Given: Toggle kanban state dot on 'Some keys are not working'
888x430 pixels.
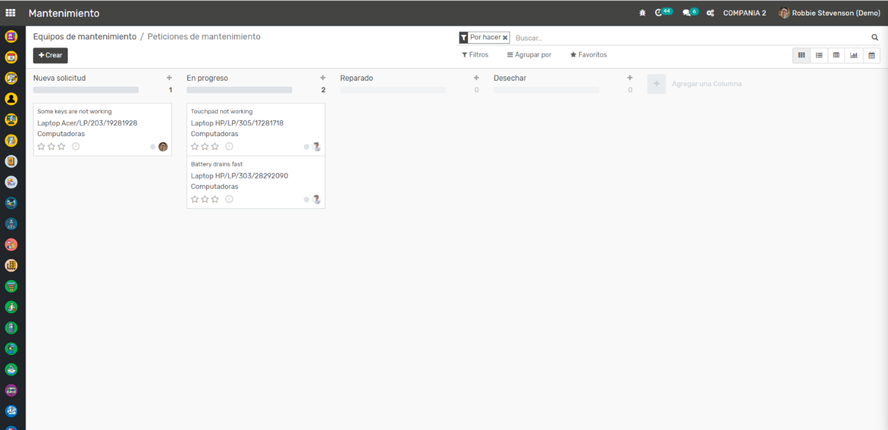Looking at the screenshot, I should click(153, 147).
